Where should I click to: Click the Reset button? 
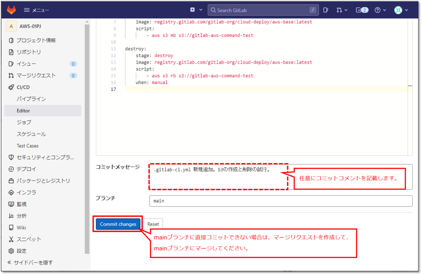153,224
